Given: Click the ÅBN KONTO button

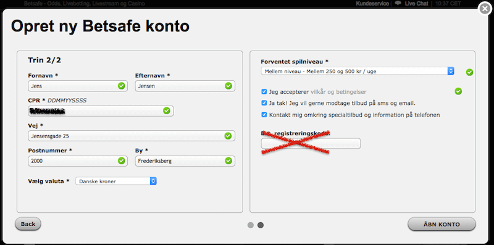Looking at the screenshot, I should point(442,224).
